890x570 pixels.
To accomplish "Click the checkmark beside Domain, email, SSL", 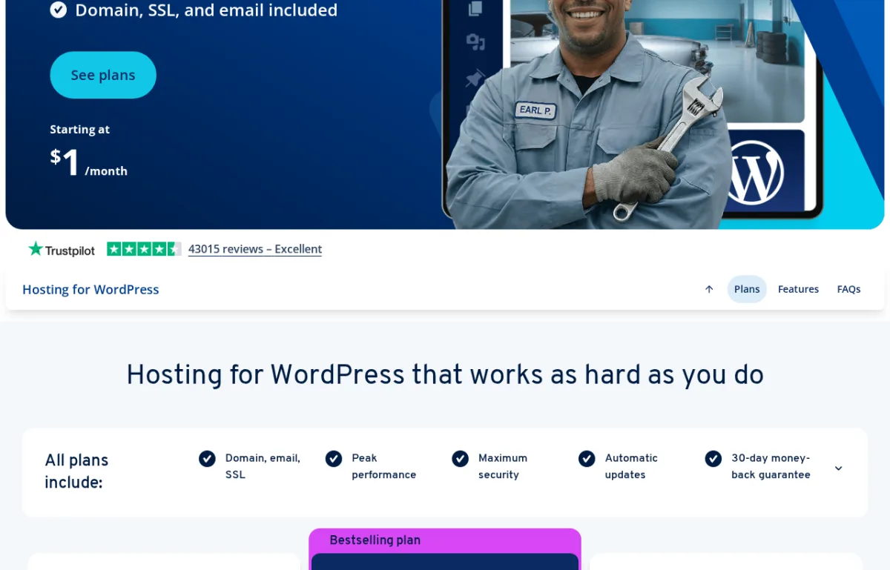I will (207, 459).
